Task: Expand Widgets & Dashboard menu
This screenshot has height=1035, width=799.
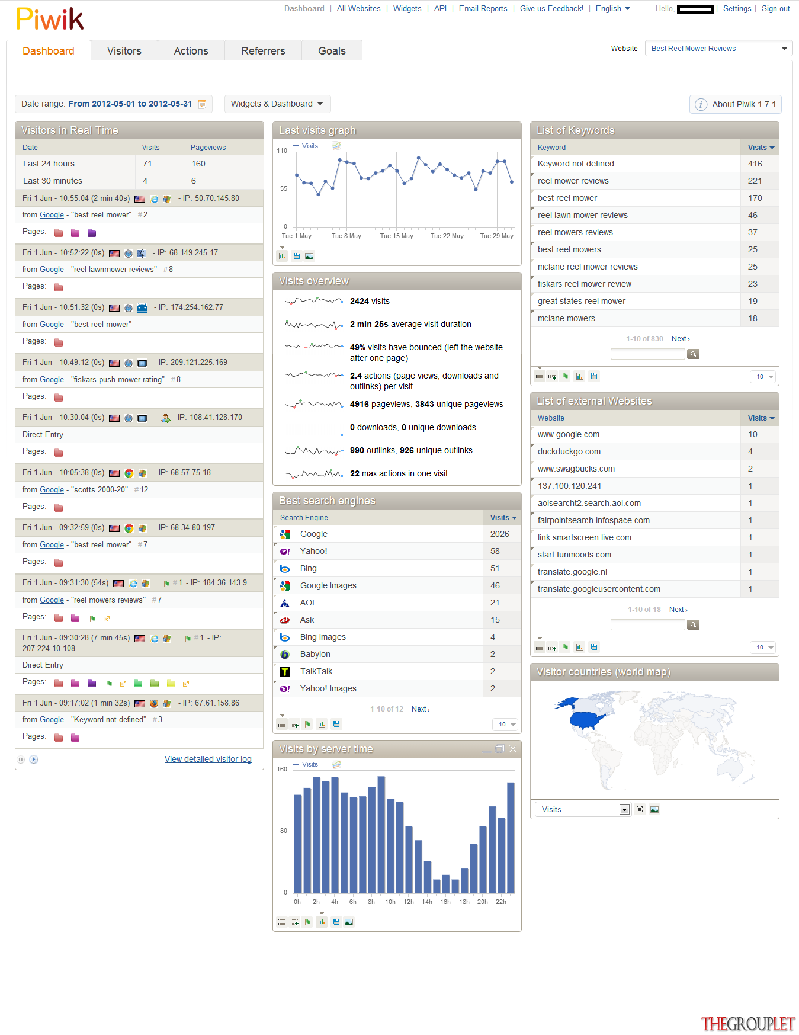Action: pyautogui.click(x=277, y=104)
